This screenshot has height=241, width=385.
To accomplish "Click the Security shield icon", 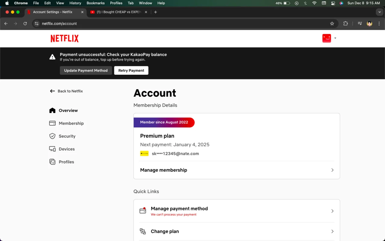I will tap(52, 136).
